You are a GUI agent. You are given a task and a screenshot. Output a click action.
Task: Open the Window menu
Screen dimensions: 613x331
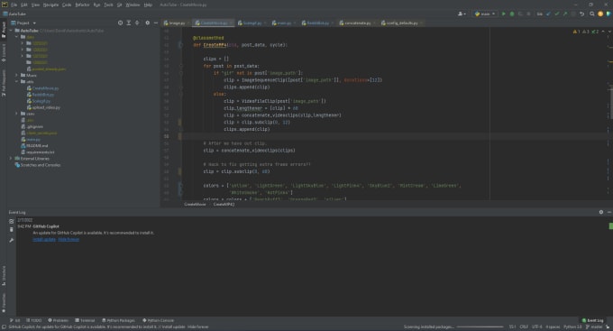[133, 5]
